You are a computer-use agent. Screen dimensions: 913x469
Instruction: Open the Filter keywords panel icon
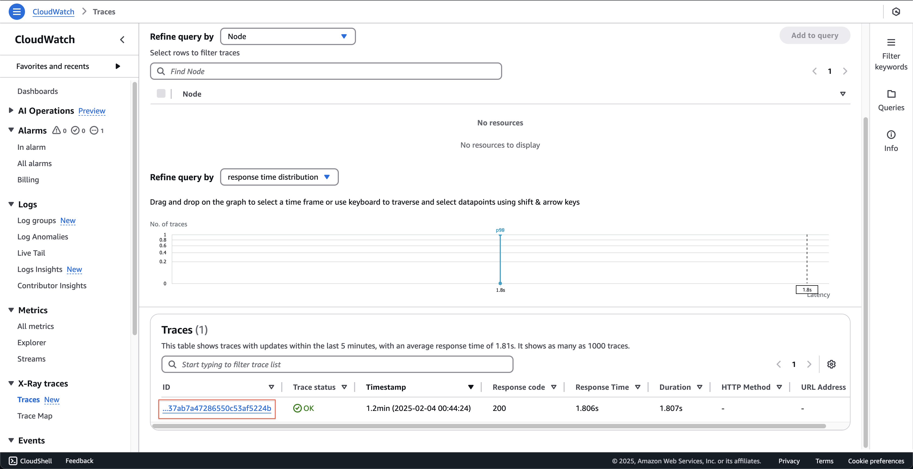click(891, 43)
